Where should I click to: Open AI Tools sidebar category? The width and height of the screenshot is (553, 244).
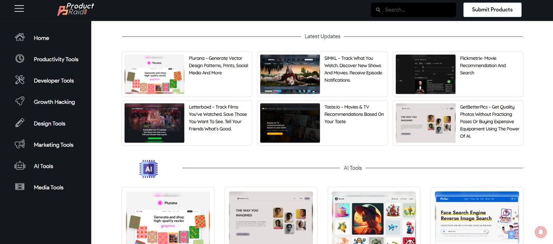click(x=44, y=166)
